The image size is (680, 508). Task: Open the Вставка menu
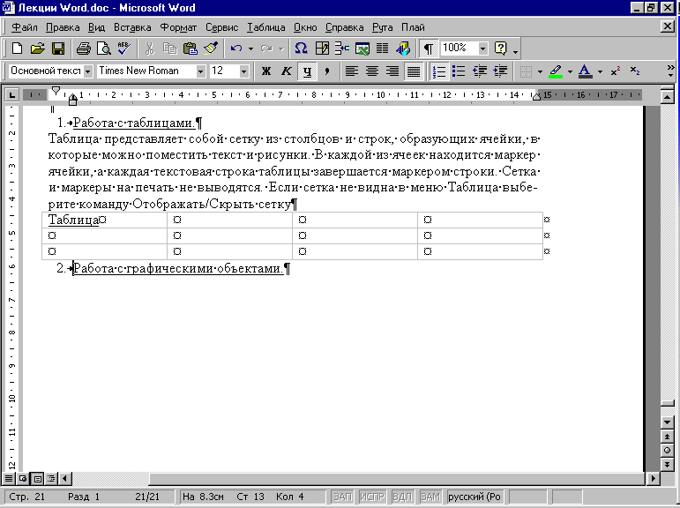tap(132, 27)
